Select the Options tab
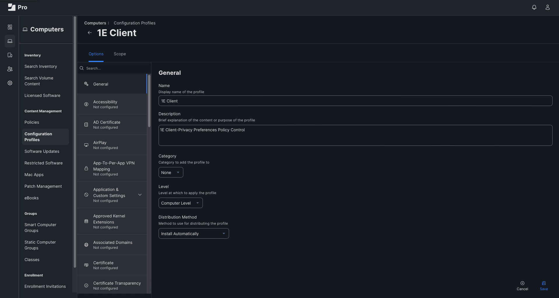This screenshot has width=559, height=298. click(x=96, y=54)
